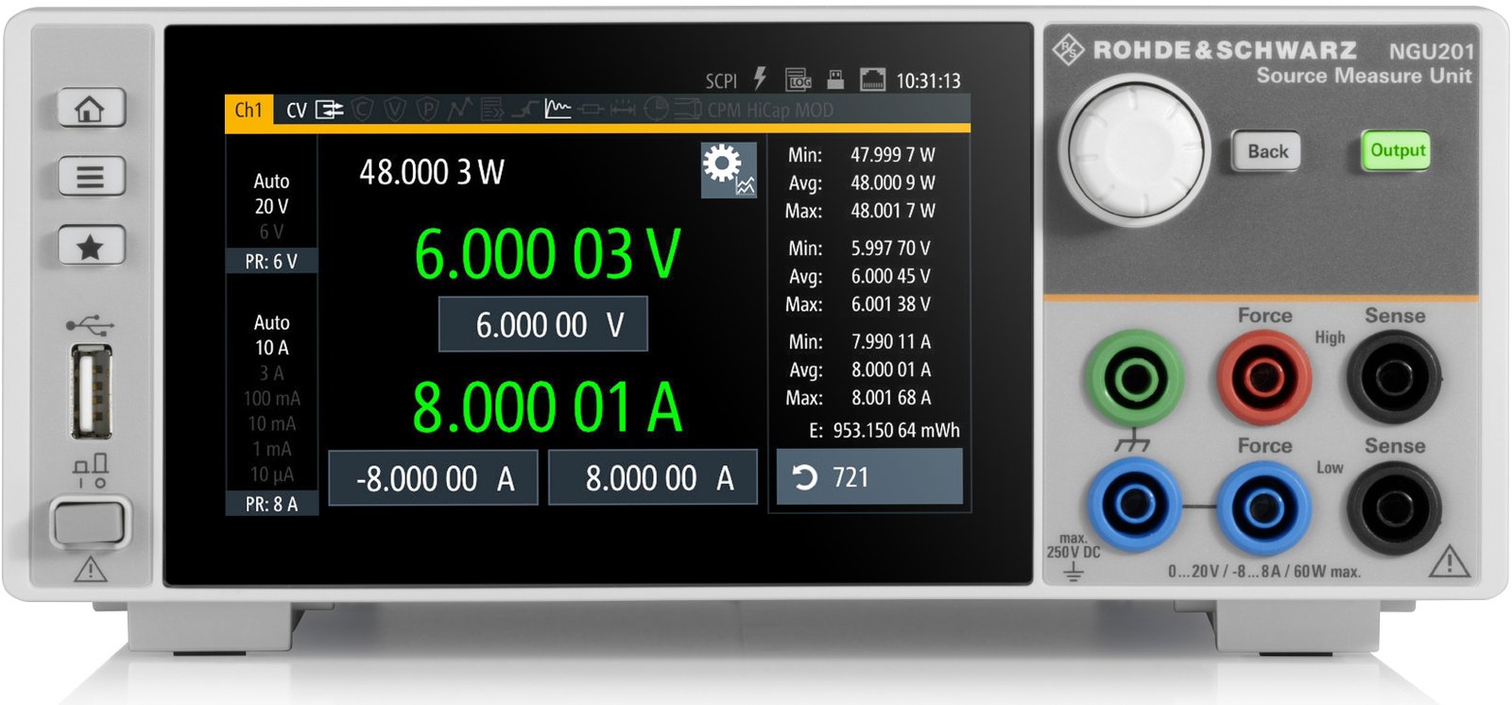Tap the USB drive status icon
Screen dimensions: 1512x705
click(834, 79)
